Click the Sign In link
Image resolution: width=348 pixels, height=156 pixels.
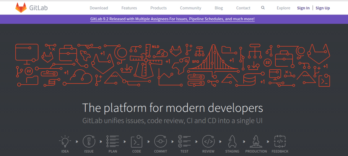303,8
